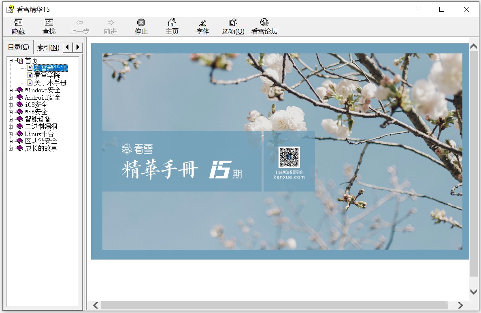Click the purple book icon for 智能设备
Image resolution: width=481 pixels, height=313 pixels.
tap(20, 119)
